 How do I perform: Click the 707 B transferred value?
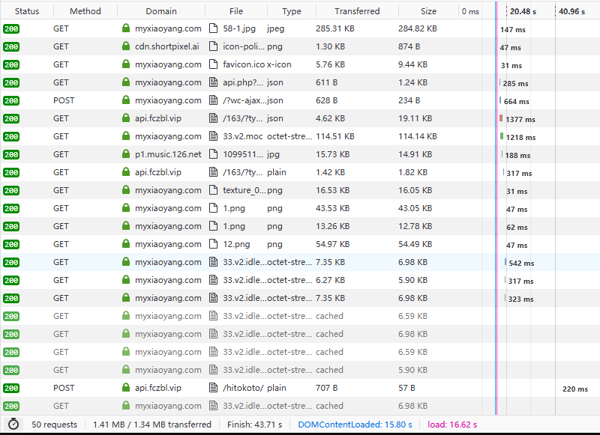326,388
